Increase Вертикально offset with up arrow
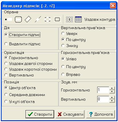This screenshot has width=118, height=122. [112, 97]
